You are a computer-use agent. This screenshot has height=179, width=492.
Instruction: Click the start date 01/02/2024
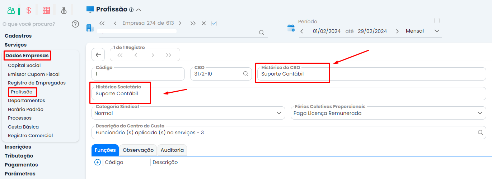(327, 31)
